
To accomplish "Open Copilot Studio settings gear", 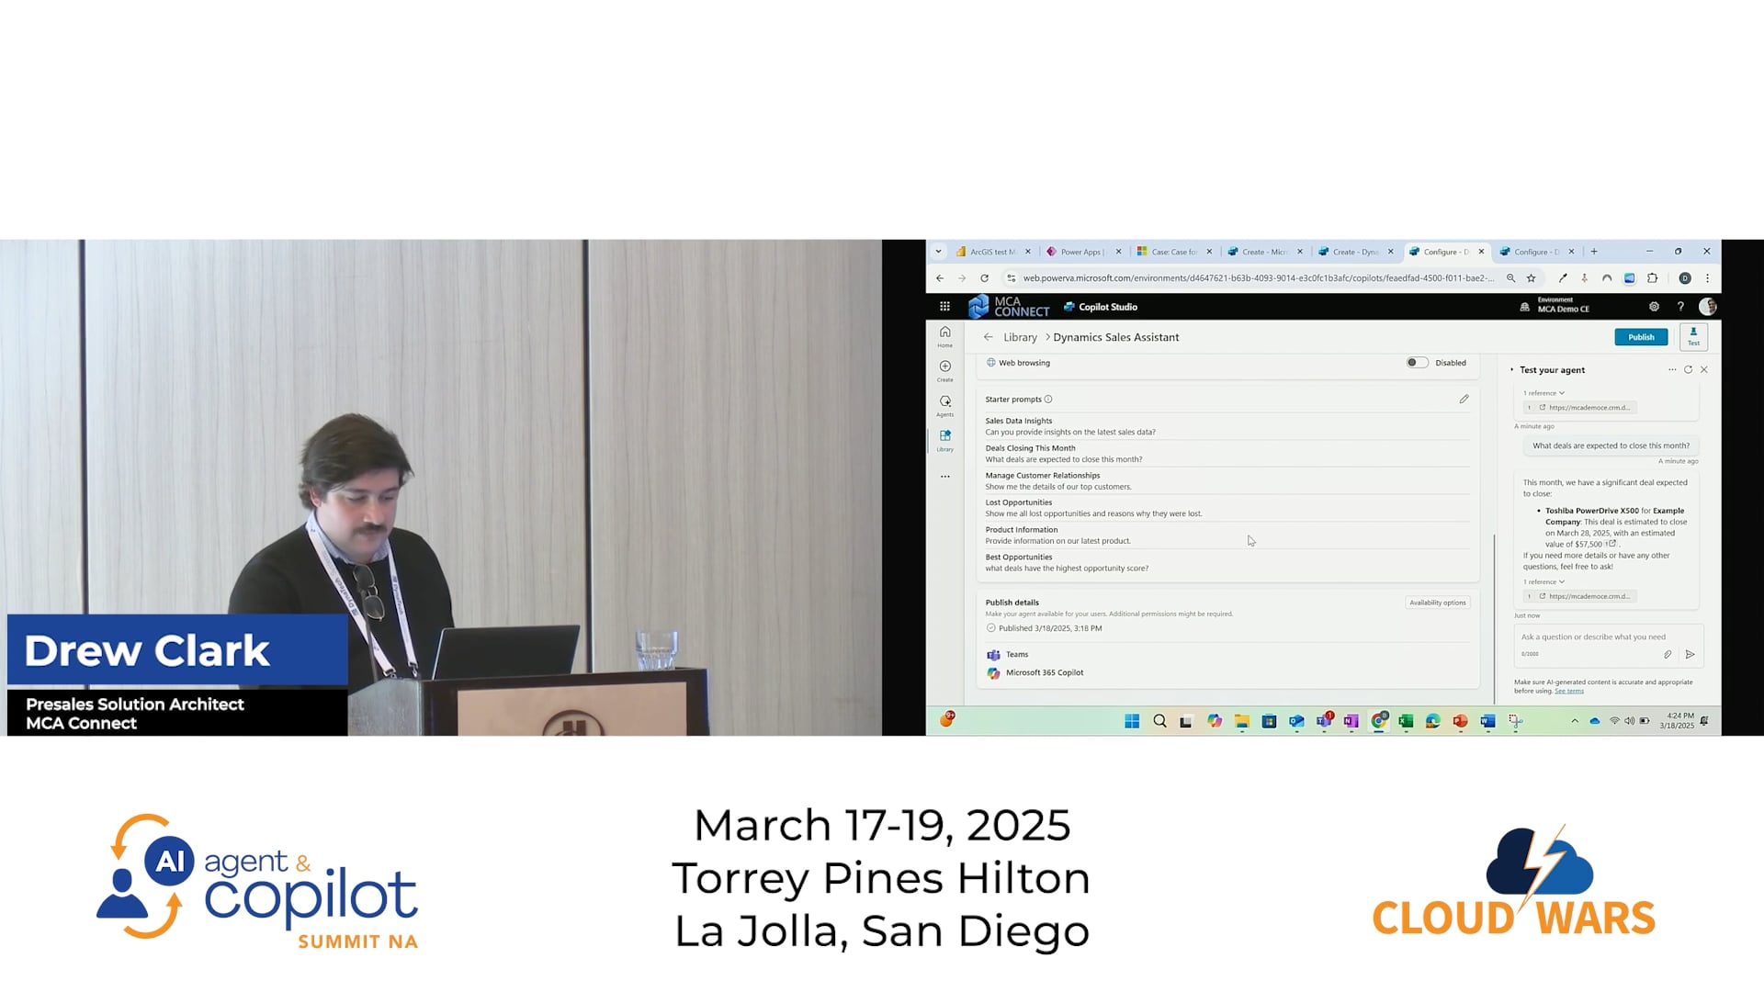I will 1654,307.
